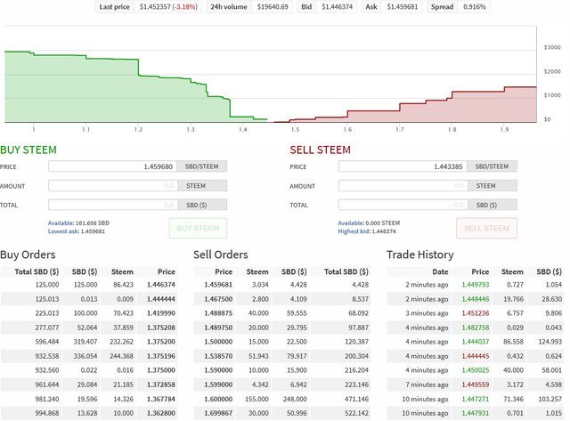The width and height of the screenshot is (570, 421).
Task: Select sell order at price 1.699867
Action: [x=282, y=413]
